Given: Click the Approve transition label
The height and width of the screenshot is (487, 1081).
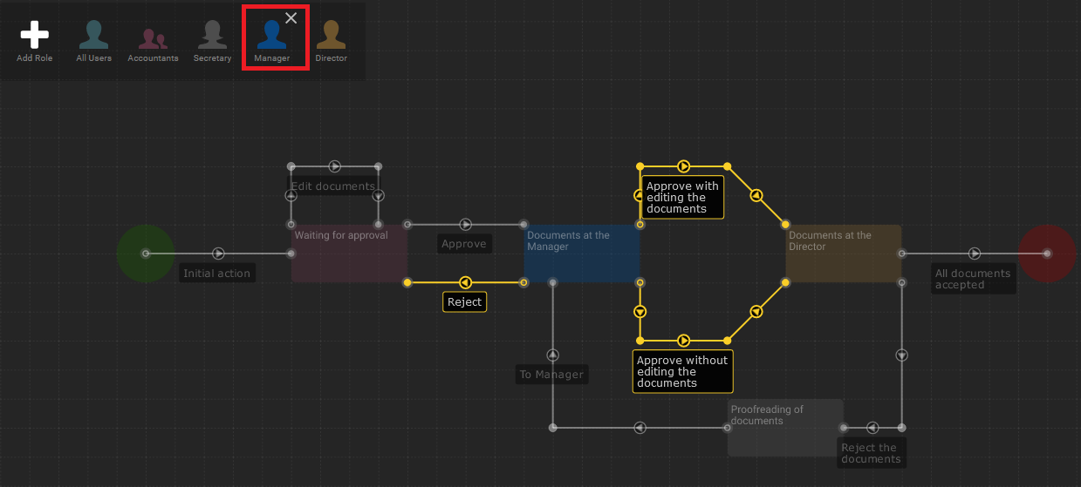Looking at the screenshot, I should click(464, 244).
